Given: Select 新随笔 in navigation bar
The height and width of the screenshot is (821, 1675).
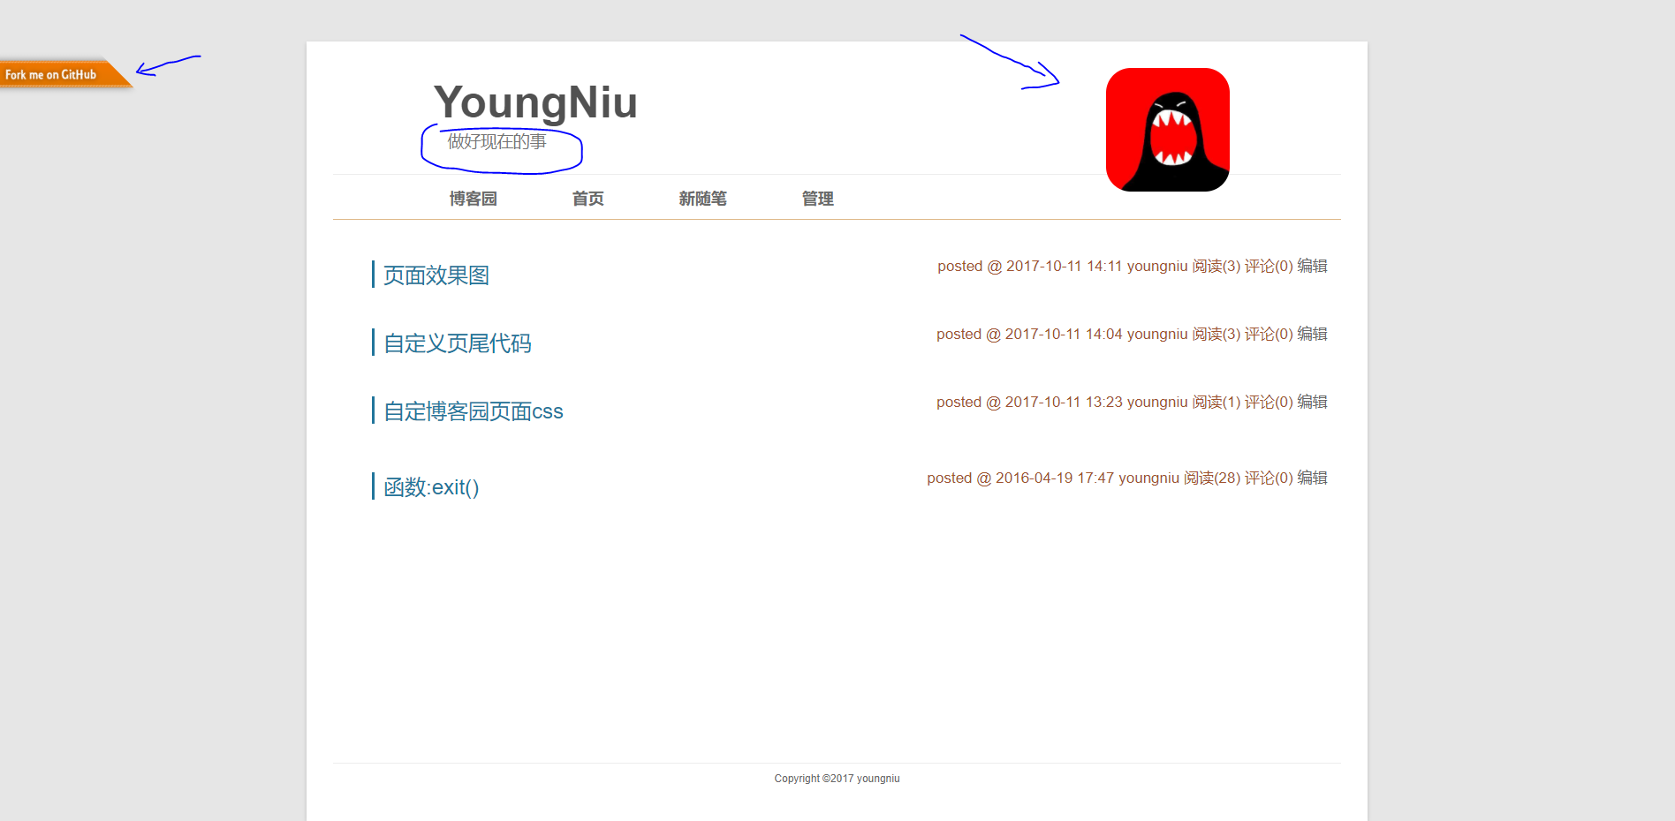Looking at the screenshot, I should pos(702,199).
